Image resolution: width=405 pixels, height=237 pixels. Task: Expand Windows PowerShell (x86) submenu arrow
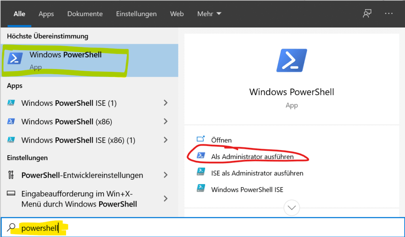coord(166,122)
